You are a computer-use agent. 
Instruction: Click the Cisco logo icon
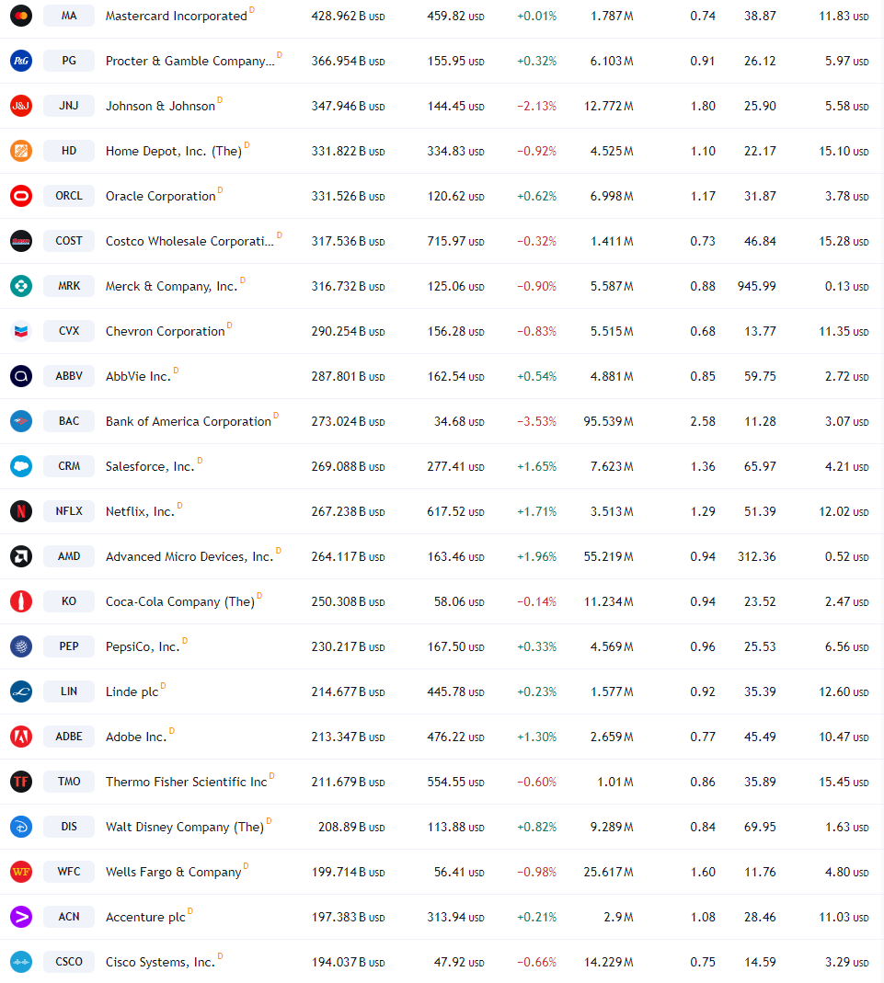point(21,962)
